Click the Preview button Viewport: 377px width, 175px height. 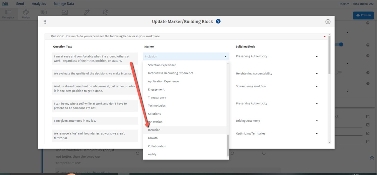[363, 15]
